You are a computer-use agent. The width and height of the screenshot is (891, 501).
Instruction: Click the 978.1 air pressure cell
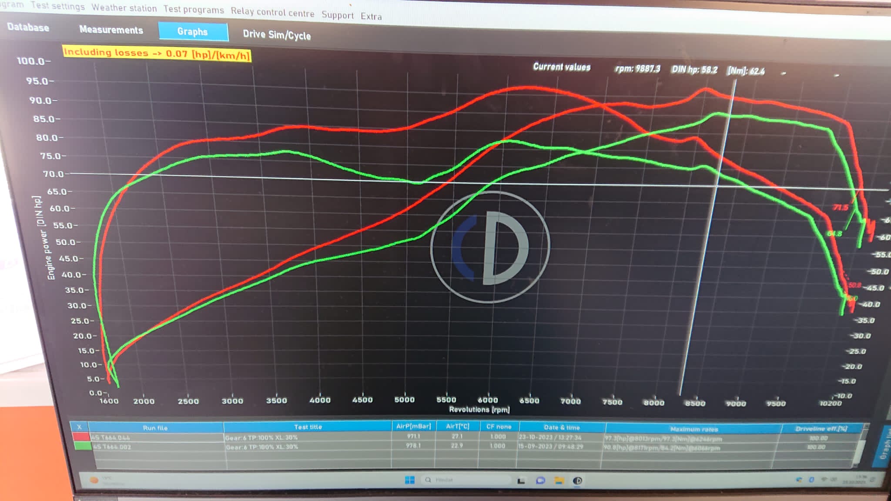click(413, 445)
